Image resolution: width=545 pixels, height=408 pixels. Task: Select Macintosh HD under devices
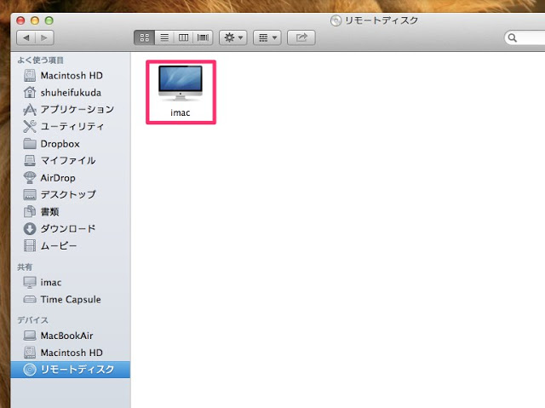coord(71,353)
